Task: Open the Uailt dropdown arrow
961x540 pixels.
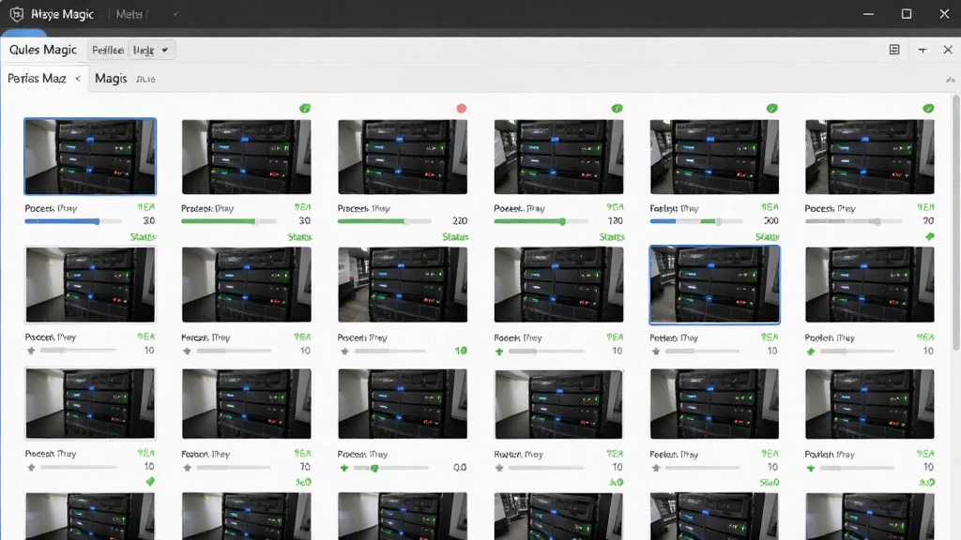Action: (165, 51)
